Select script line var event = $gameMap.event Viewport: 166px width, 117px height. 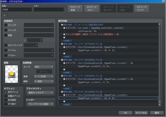tap(108, 28)
